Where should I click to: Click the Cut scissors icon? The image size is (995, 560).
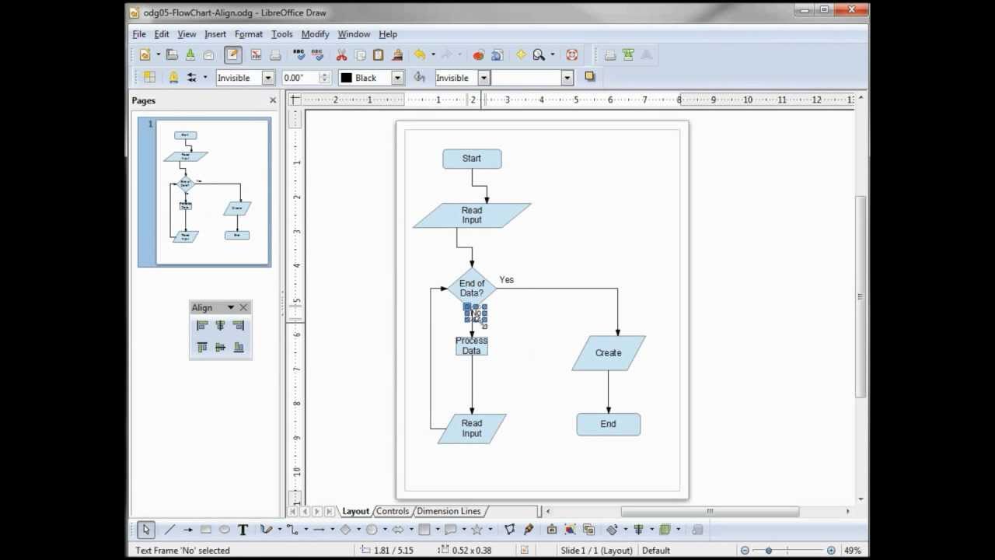[341, 54]
